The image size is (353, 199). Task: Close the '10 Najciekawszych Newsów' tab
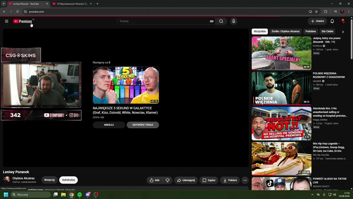[x=91, y=4]
